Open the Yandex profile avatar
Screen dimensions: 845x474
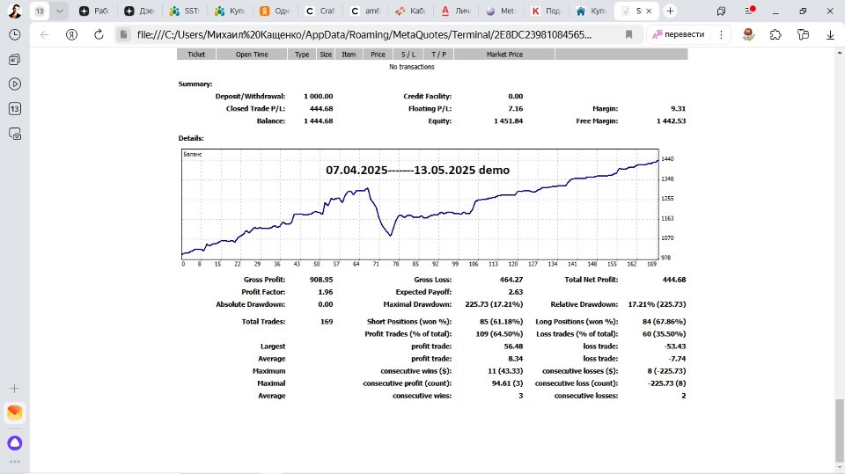15,11
